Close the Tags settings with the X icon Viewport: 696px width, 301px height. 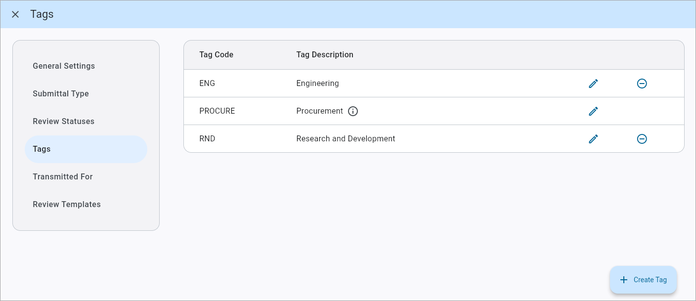[15, 14]
